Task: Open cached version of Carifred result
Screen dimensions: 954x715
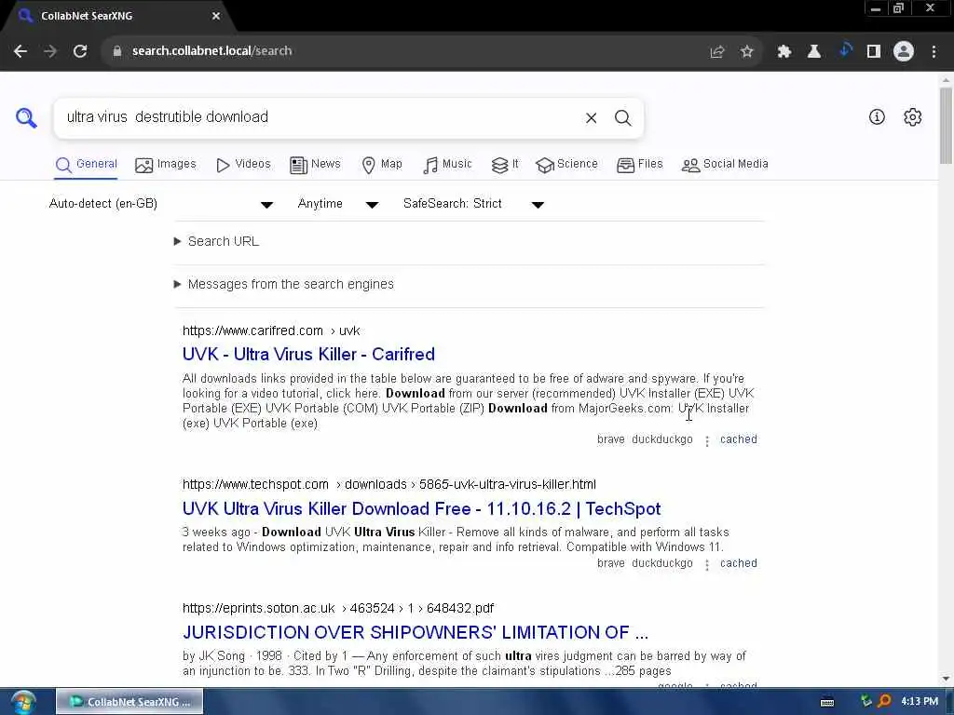Action: point(739,439)
